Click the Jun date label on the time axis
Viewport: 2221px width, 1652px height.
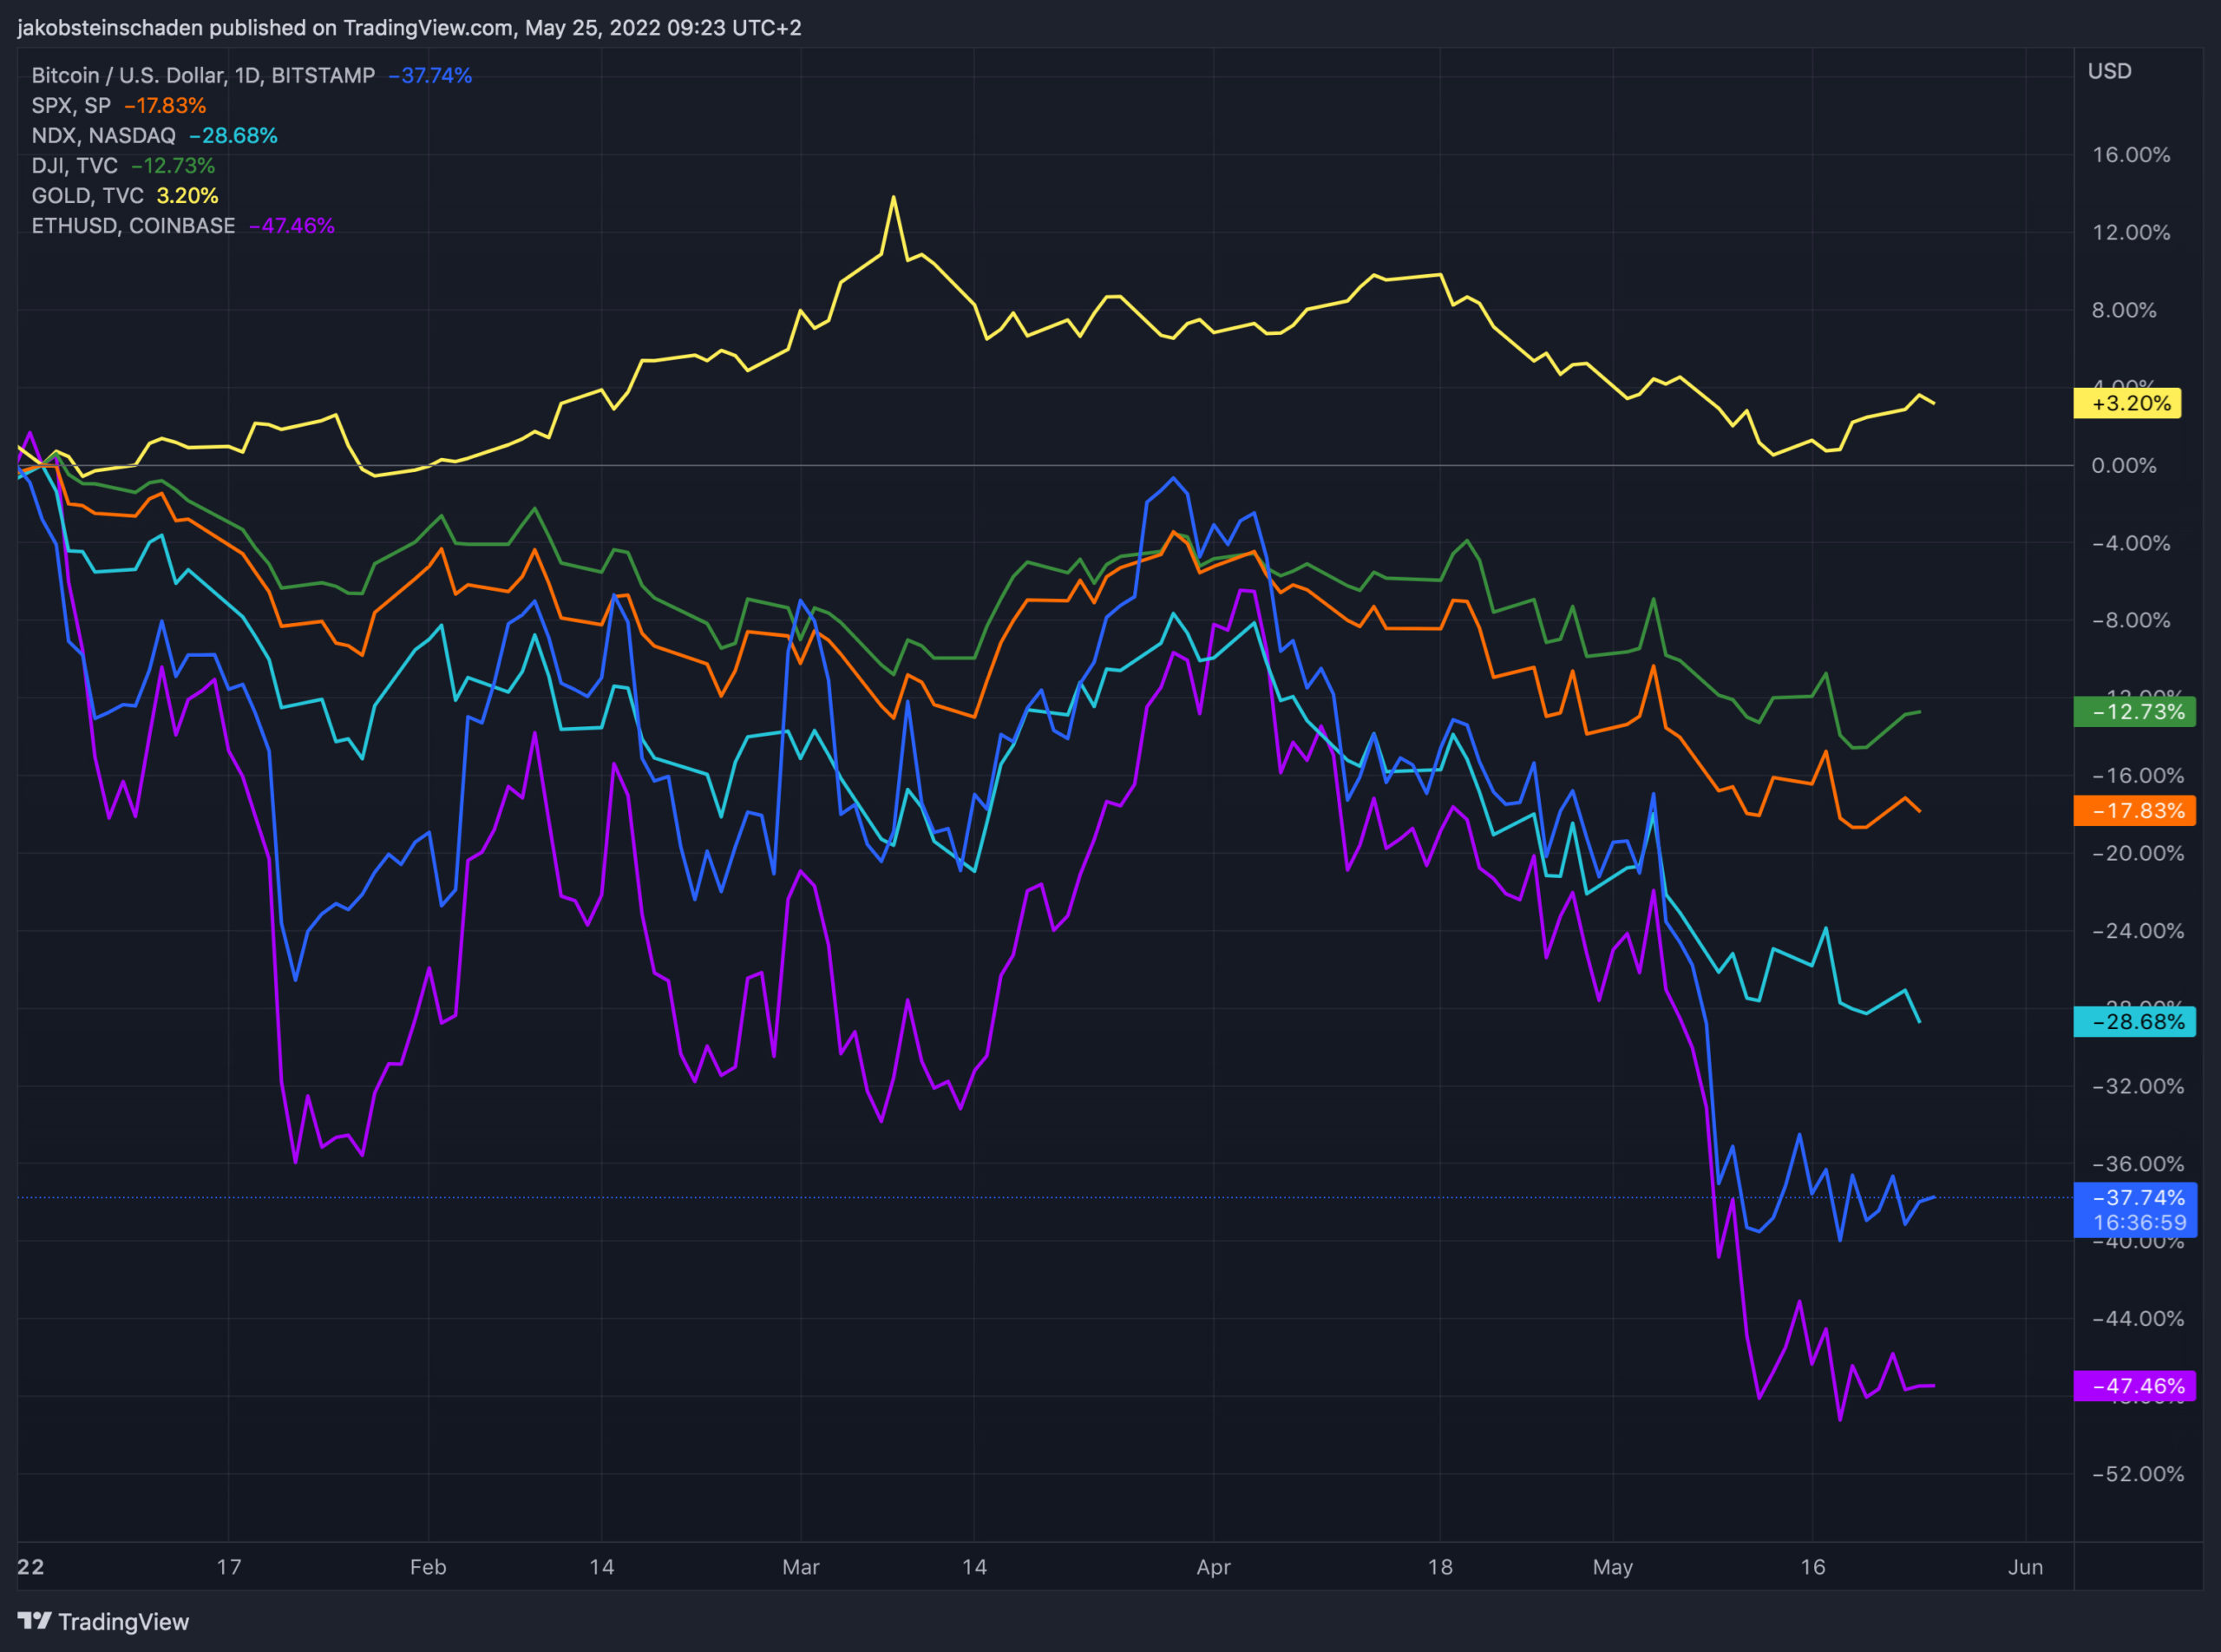pos(2025,1566)
